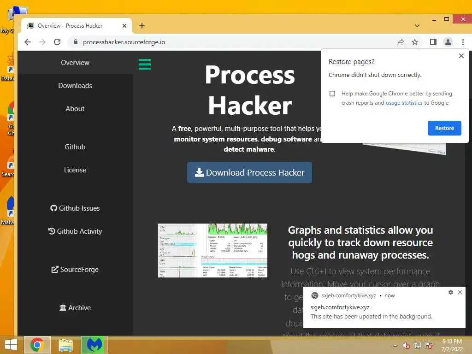Open notification settings gear icon
The image size is (472, 354).
coord(451,292)
